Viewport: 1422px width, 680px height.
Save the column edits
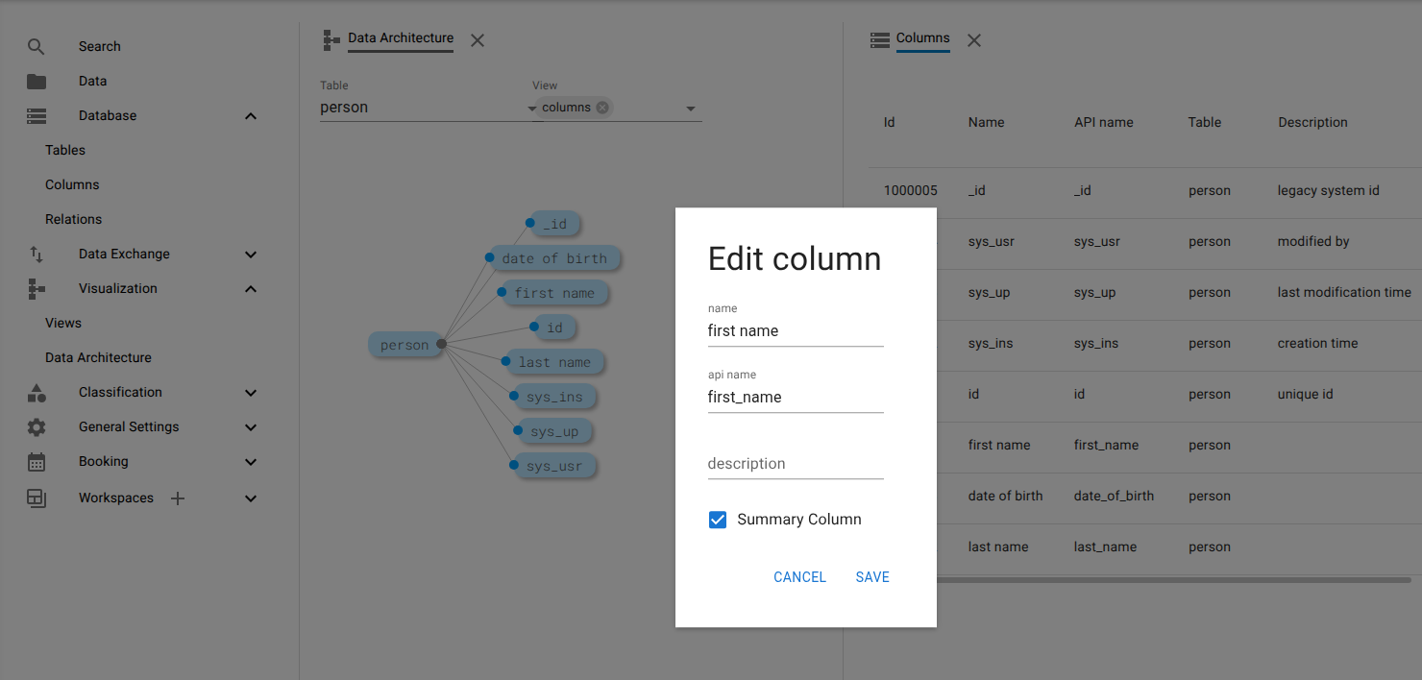click(x=871, y=576)
